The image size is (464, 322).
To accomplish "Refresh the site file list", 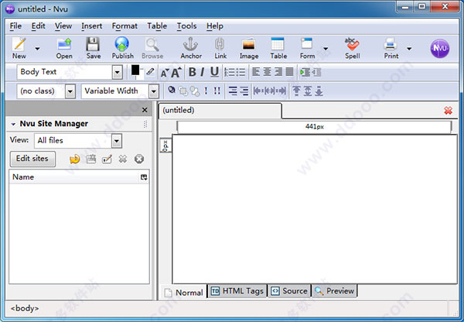I will (x=74, y=159).
